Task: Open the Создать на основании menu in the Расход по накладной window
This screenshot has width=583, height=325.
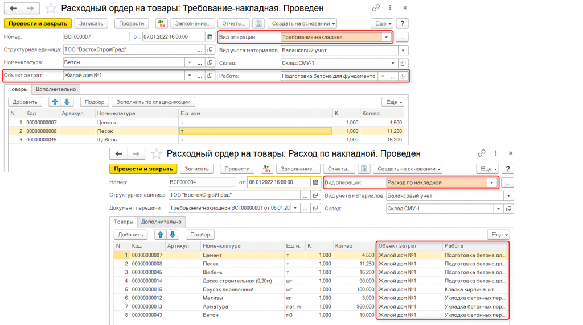Action: tap(408, 169)
